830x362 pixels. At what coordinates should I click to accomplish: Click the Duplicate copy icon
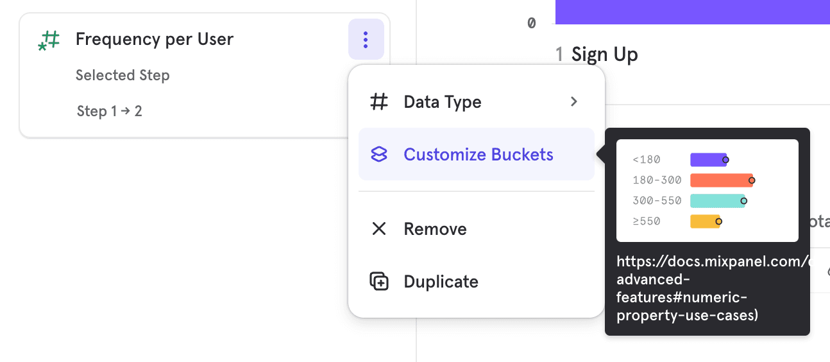[379, 282]
